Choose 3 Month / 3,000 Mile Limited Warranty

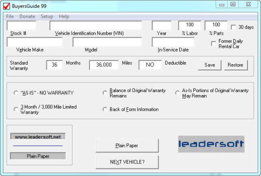(x=16, y=109)
